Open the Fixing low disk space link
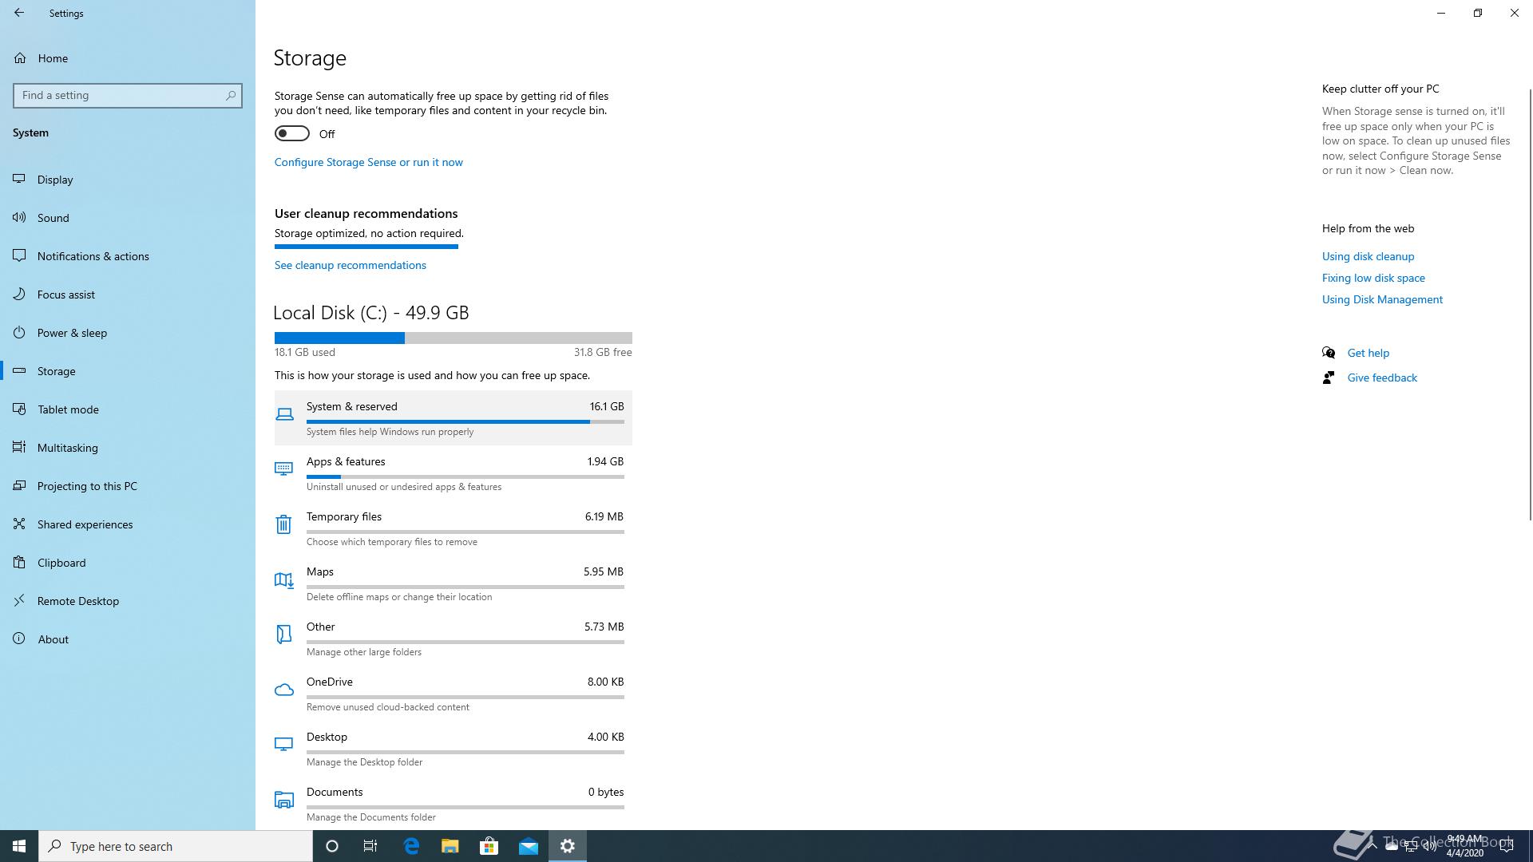The image size is (1533, 862). tap(1373, 278)
